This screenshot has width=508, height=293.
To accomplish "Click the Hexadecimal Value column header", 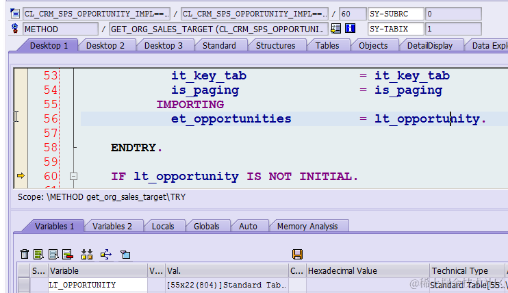I will tap(368, 270).
